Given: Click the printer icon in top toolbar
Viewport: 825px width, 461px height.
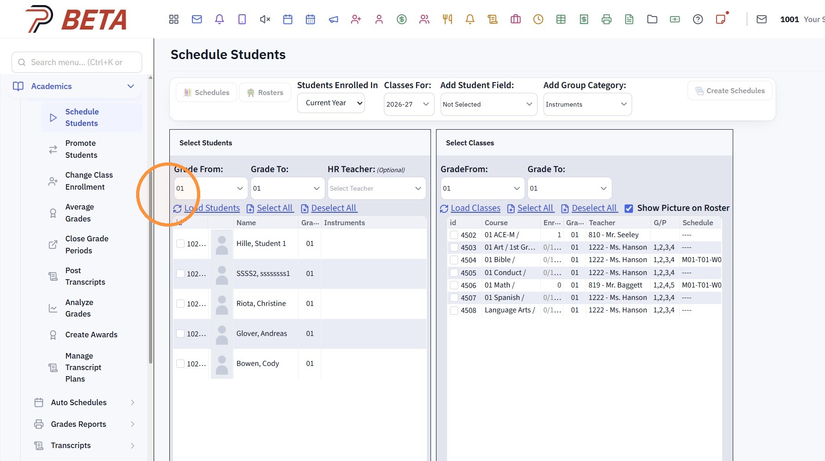Looking at the screenshot, I should [607, 19].
